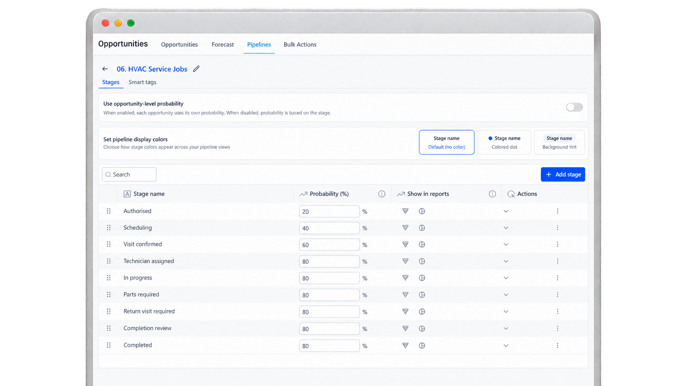Switch to the Smart tags tab
Screen dimensions: 686x386
(x=142, y=82)
